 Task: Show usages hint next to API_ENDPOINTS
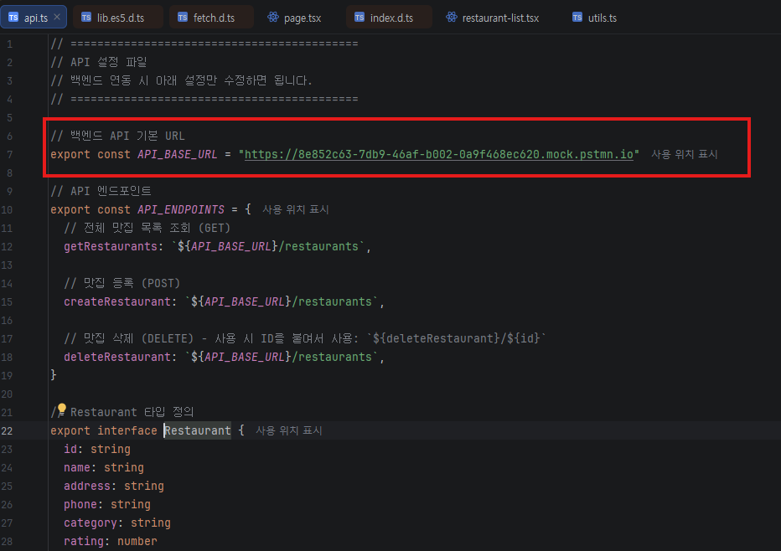[295, 209]
